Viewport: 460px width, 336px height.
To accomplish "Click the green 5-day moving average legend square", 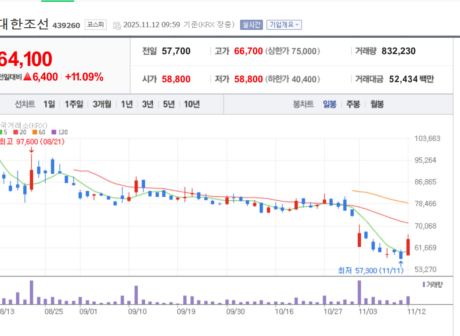I will [x=1, y=132].
